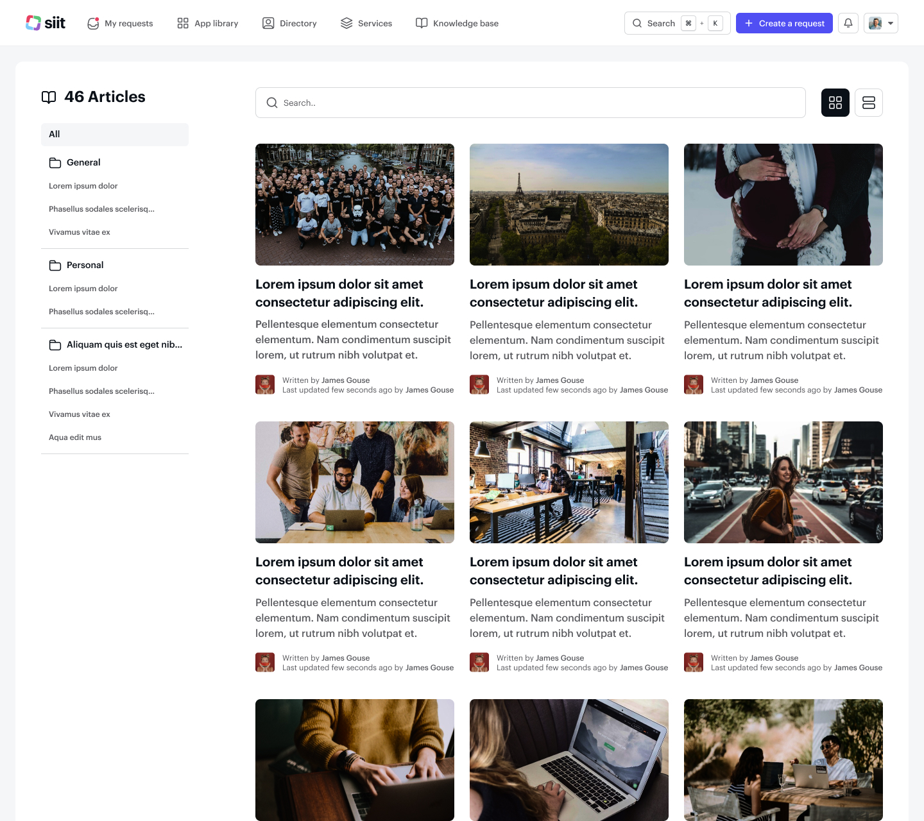924x821 pixels.
Task: Open the App library page
Action: click(x=208, y=23)
